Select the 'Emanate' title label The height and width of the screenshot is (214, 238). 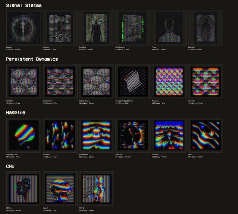point(155,155)
